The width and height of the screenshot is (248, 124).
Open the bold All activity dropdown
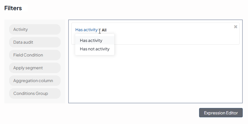point(104,30)
